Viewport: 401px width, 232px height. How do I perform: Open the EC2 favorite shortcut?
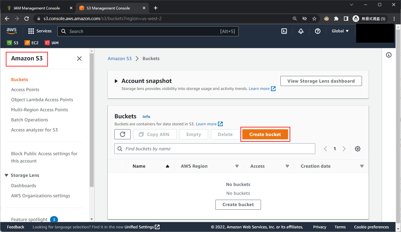coord(32,43)
